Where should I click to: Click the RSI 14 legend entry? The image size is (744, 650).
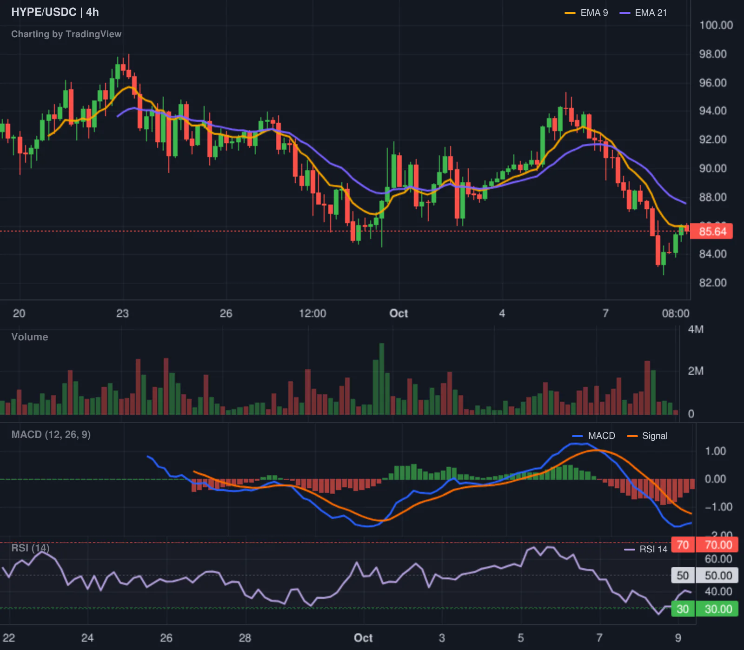coord(646,549)
